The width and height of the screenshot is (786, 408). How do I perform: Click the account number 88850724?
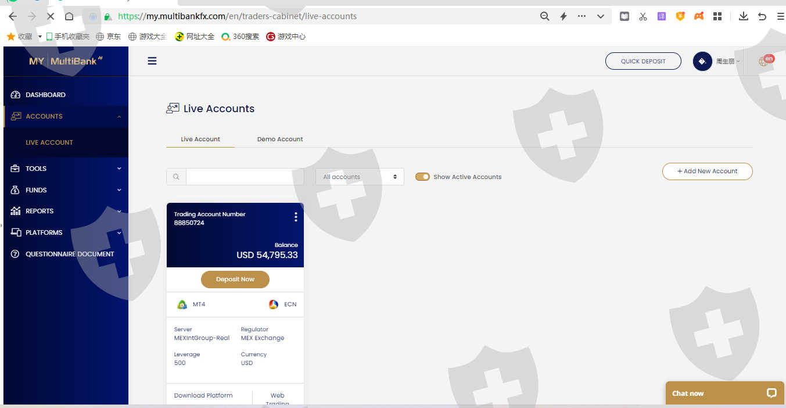pyautogui.click(x=189, y=223)
